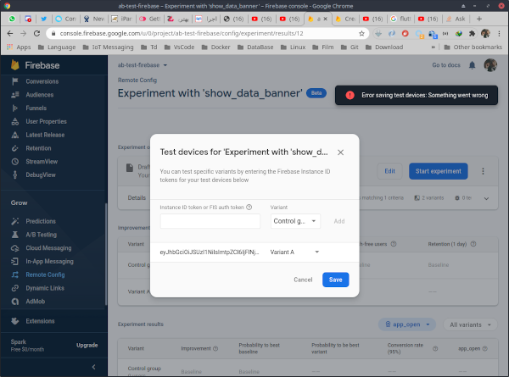Image resolution: width=509 pixels, height=377 pixels.
Task: Click the StreamView clock icon
Action: pos(15,162)
